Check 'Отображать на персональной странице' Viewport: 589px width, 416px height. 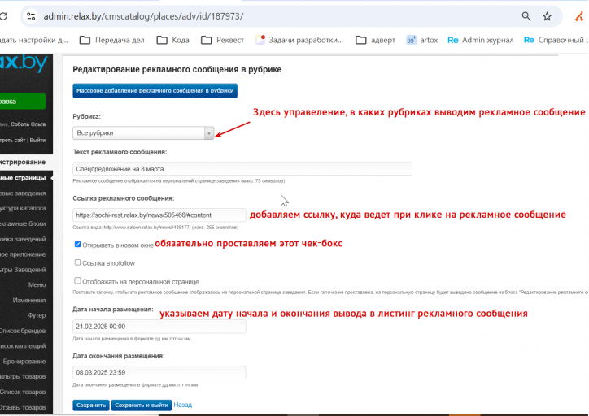[77, 280]
